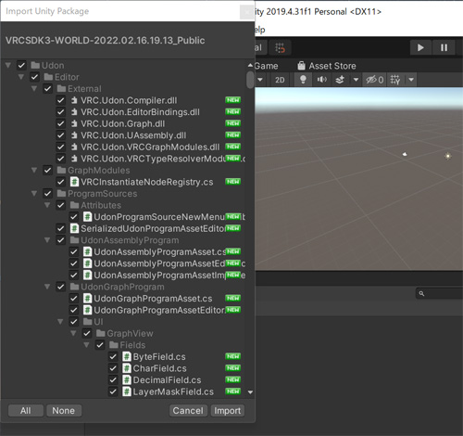Click the snap settings icon in toolbar
The width and height of the screenshot is (463, 436).
pyautogui.click(x=280, y=48)
